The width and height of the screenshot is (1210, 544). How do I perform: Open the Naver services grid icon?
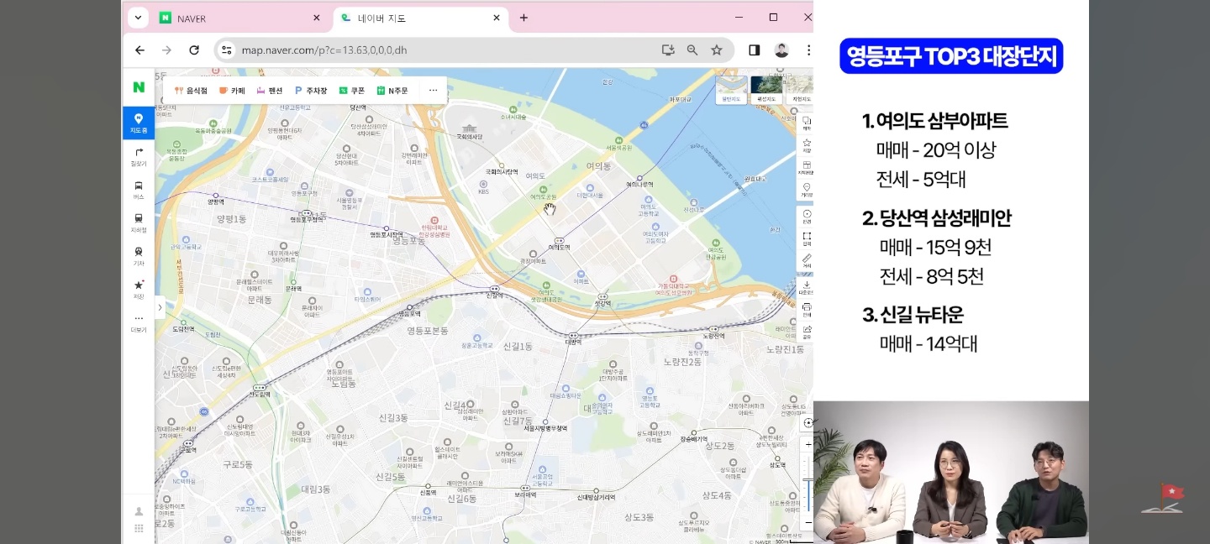pos(139,528)
